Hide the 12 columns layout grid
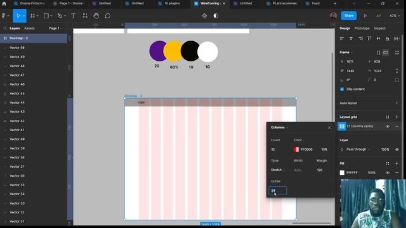 point(388,127)
